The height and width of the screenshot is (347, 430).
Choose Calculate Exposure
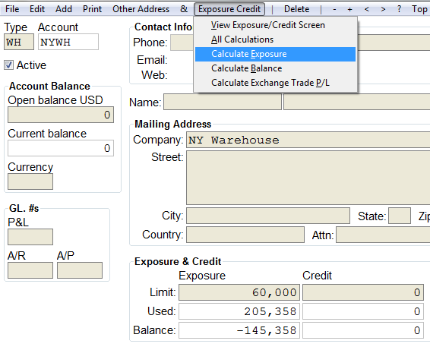[x=275, y=54]
